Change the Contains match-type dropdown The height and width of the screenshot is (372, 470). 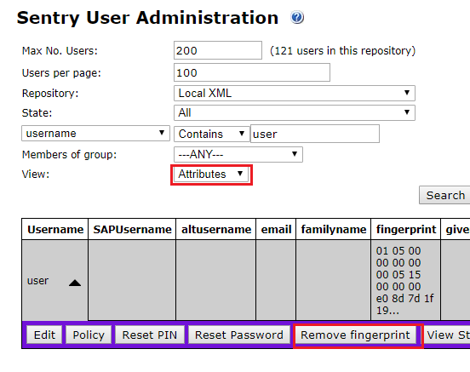[x=212, y=134]
